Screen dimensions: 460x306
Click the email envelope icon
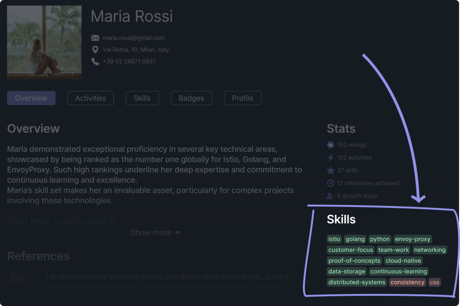tap(95, 38)
